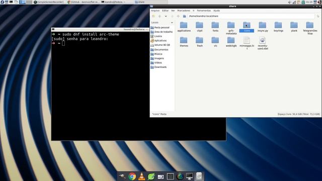Screen dimensions: 322x181
Task: Open the globe browser icon in dock
Action: click(x=180, y=176)
